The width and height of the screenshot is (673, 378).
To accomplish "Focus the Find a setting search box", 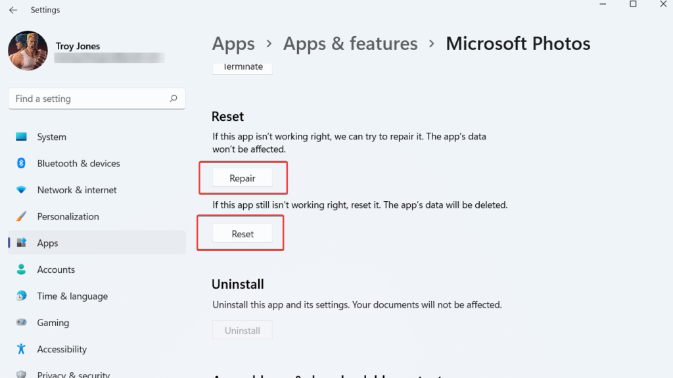I will (x=97, y=99).
